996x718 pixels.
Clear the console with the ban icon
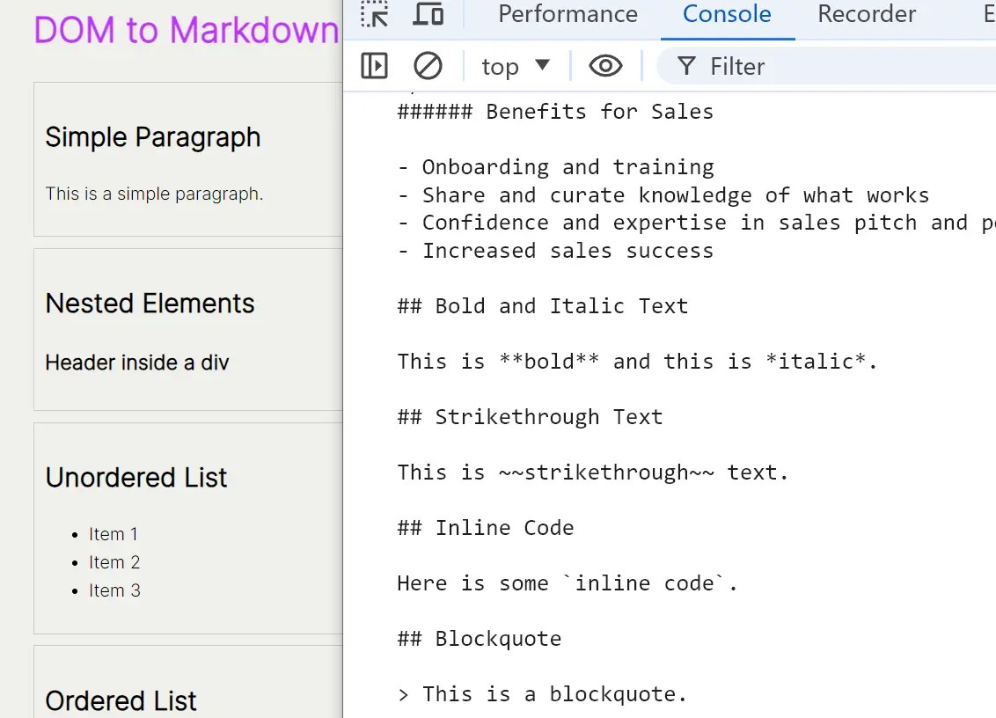(x=428, y=66)
